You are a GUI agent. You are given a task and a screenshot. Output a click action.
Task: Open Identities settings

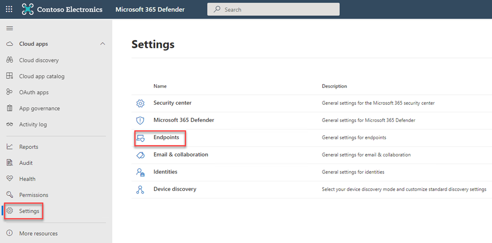(165, 172)
